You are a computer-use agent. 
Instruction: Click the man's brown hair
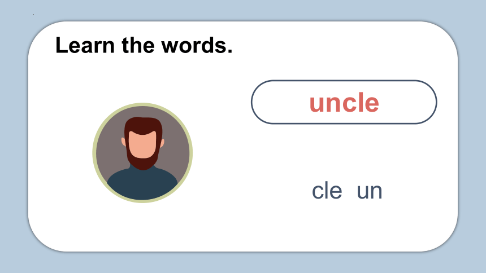click(143, 125)
